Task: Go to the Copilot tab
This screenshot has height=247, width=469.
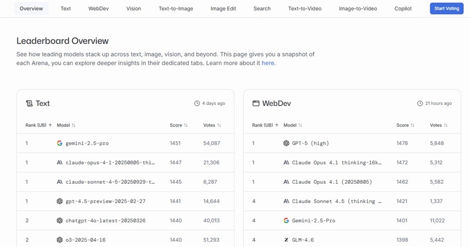Action: (403, 9)
